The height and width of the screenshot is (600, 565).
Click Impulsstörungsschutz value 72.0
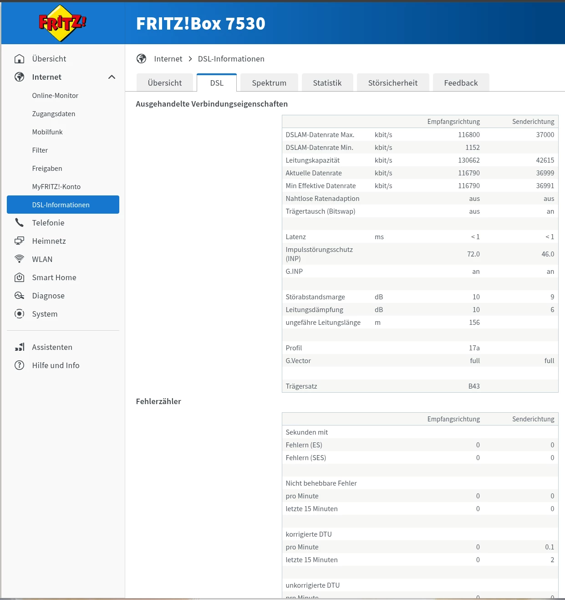[x=473, y=254]
